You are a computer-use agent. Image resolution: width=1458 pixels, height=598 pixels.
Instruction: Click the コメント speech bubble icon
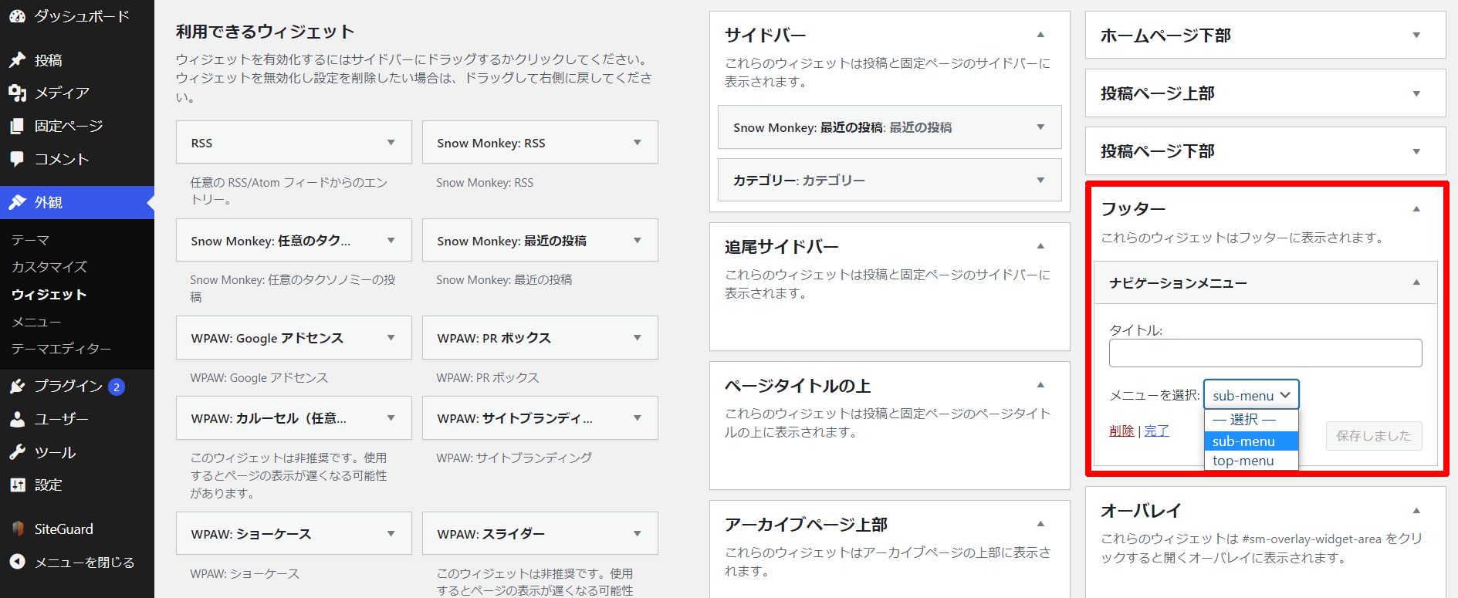click(x=17, y=159)
